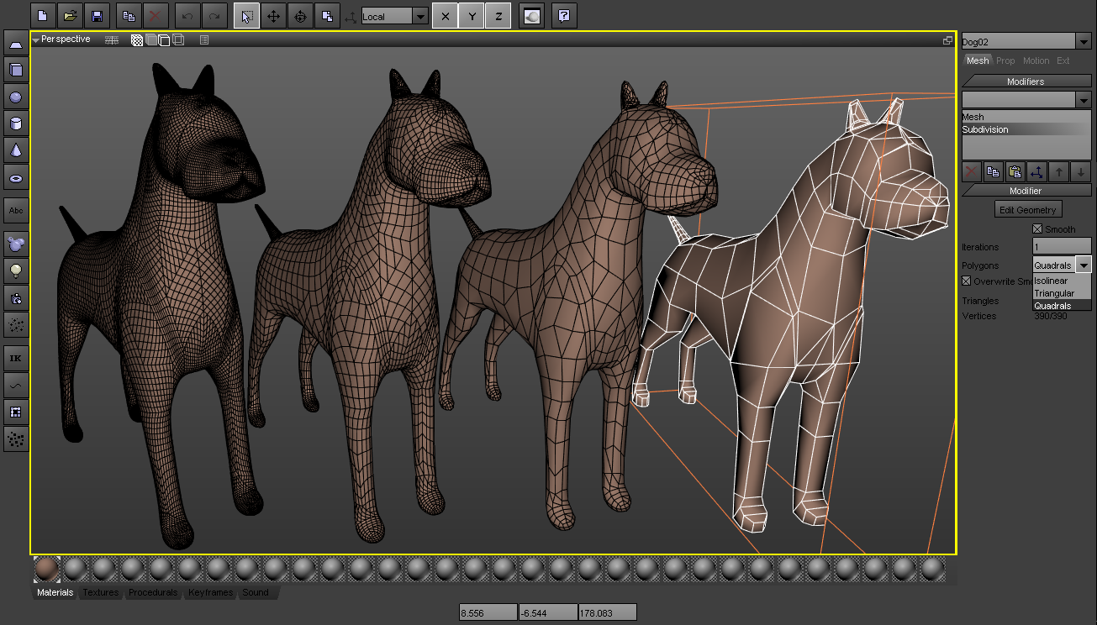Create a new scene with the blank page icon
The width and height of the screenshot is (1097, 625).
click(43, 16)
